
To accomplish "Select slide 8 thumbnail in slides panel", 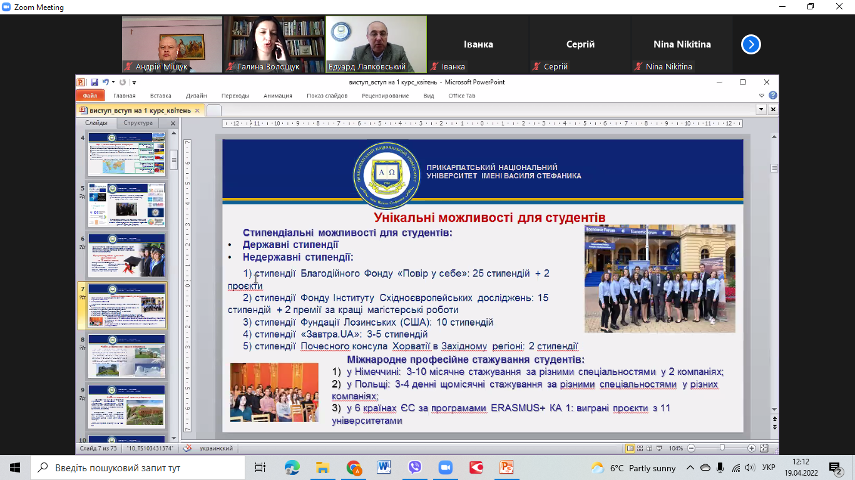I will click(126, 356).
